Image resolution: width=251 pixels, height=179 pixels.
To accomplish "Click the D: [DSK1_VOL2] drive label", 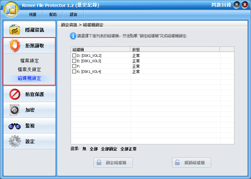I will [89, 56].
